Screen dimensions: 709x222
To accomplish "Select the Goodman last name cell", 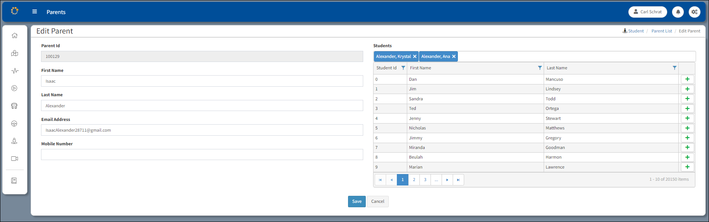I will (612, 148).
